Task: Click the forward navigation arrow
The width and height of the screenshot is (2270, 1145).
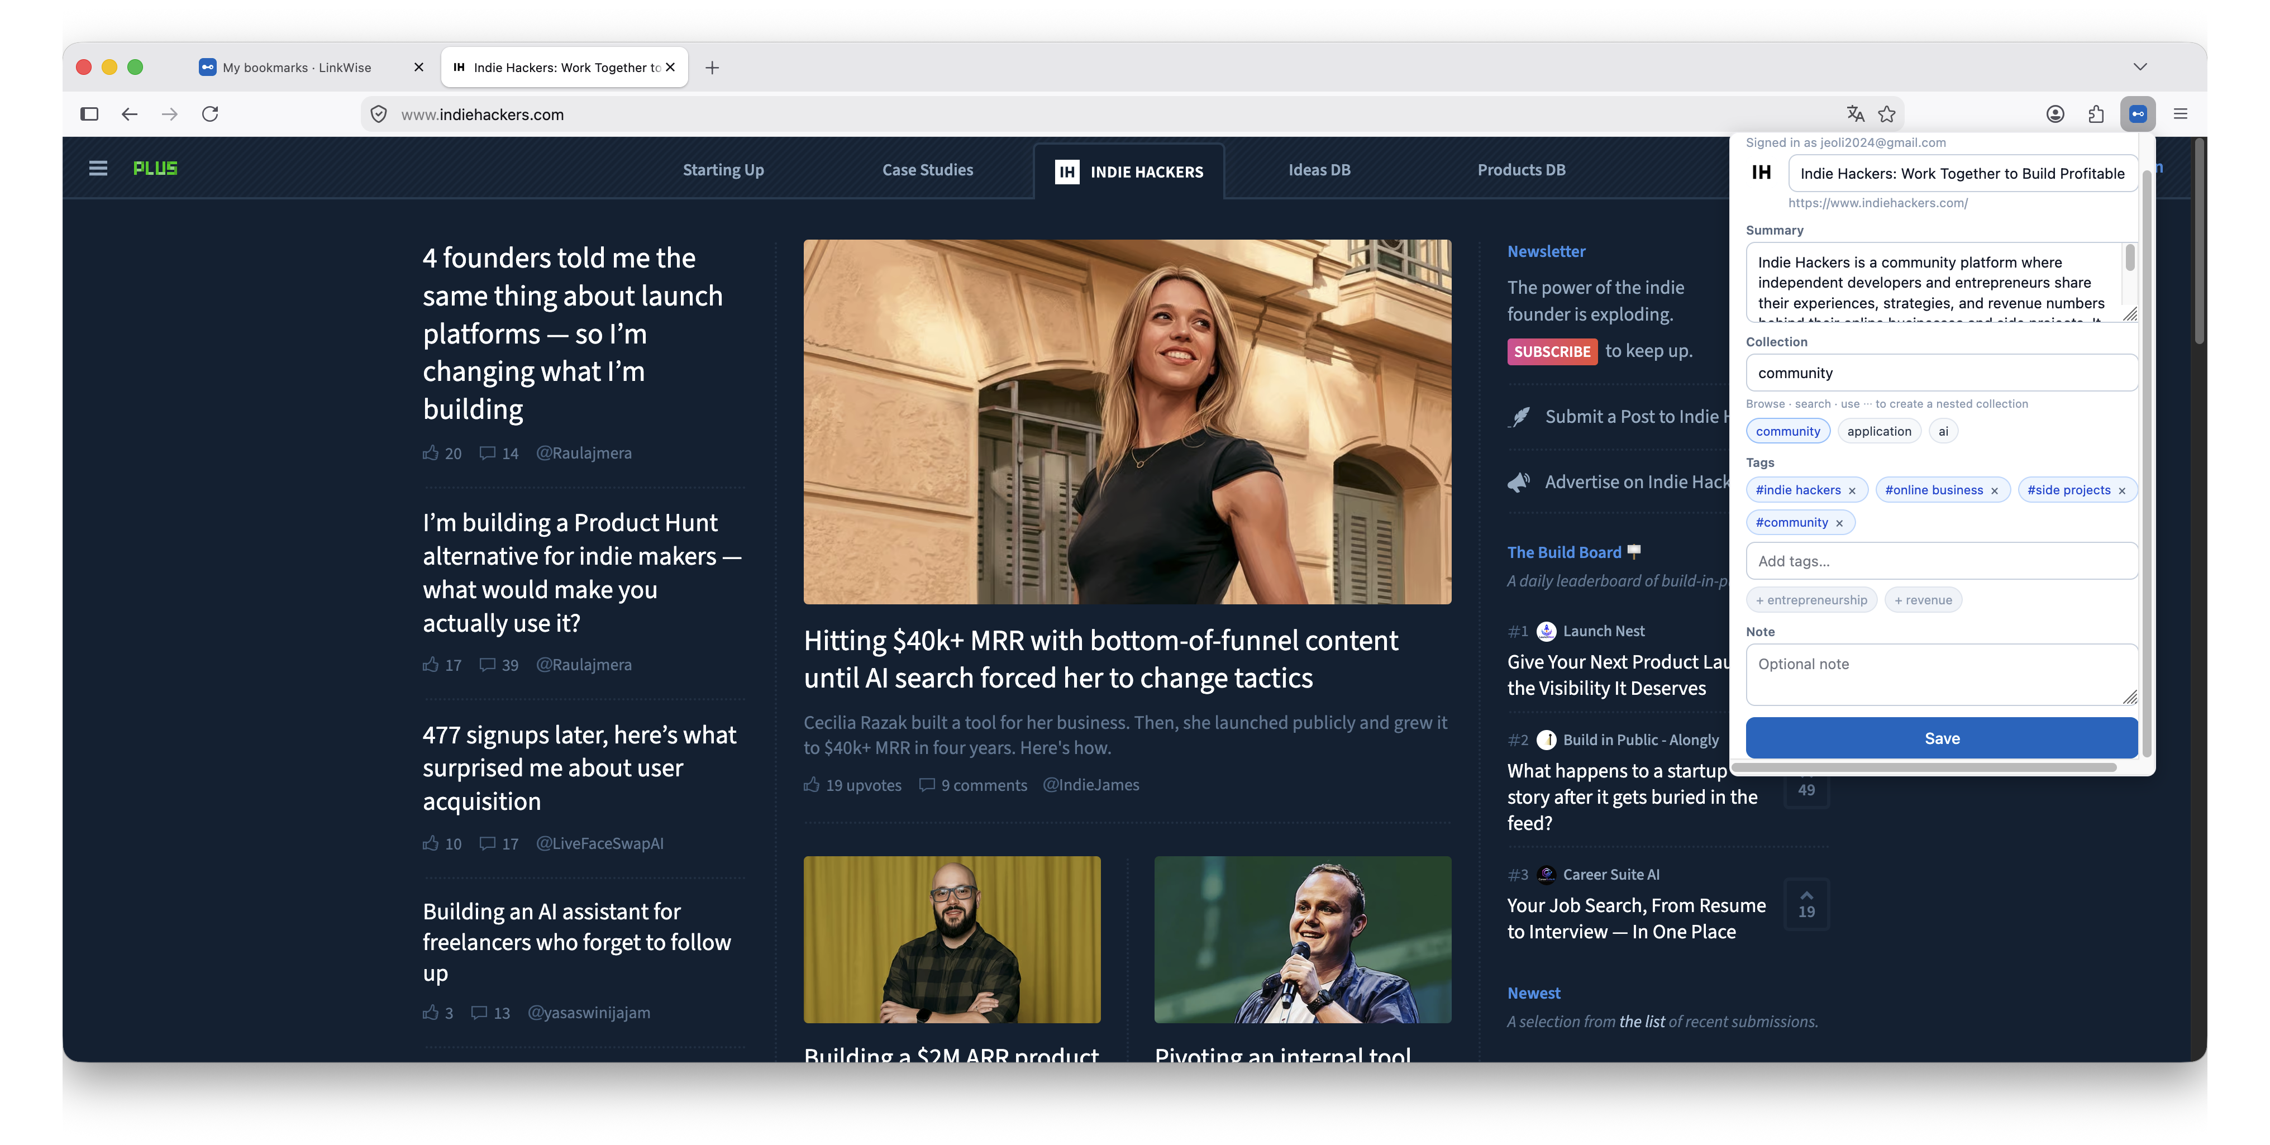Action: point(170,114)
